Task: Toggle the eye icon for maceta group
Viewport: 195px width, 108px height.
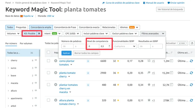Action: point(36,83)
